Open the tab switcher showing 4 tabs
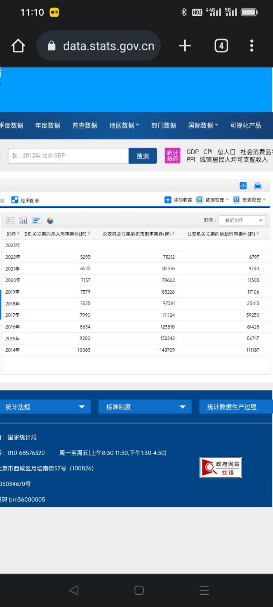273x607 pixels. [221, 46]
